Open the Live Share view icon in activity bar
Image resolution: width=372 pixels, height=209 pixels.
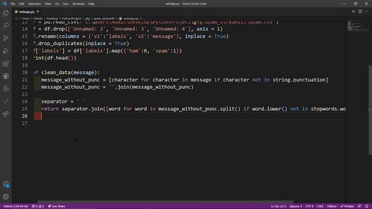click(x=6, y=114)
